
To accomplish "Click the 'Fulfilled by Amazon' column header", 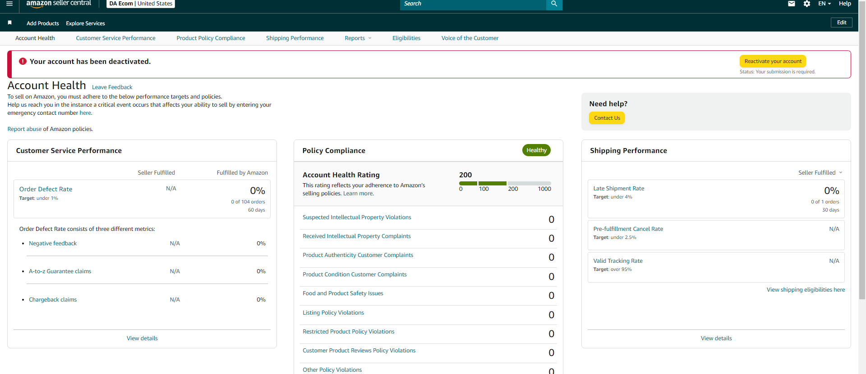I will tap(242, 173).
